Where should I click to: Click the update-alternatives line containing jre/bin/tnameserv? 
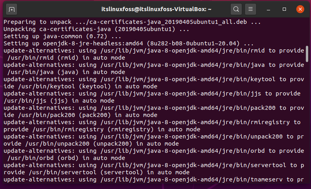tap(154, 179)
